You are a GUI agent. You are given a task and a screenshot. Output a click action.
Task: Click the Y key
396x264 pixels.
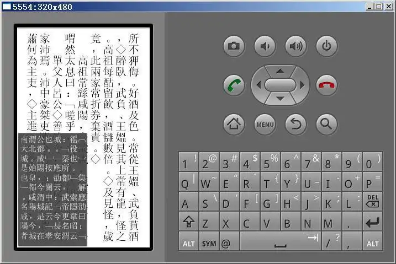291,182
